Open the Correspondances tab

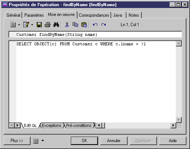(94, 15)
